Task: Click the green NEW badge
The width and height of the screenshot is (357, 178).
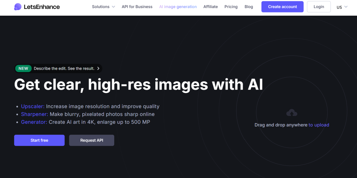Action: pos(23,69)
